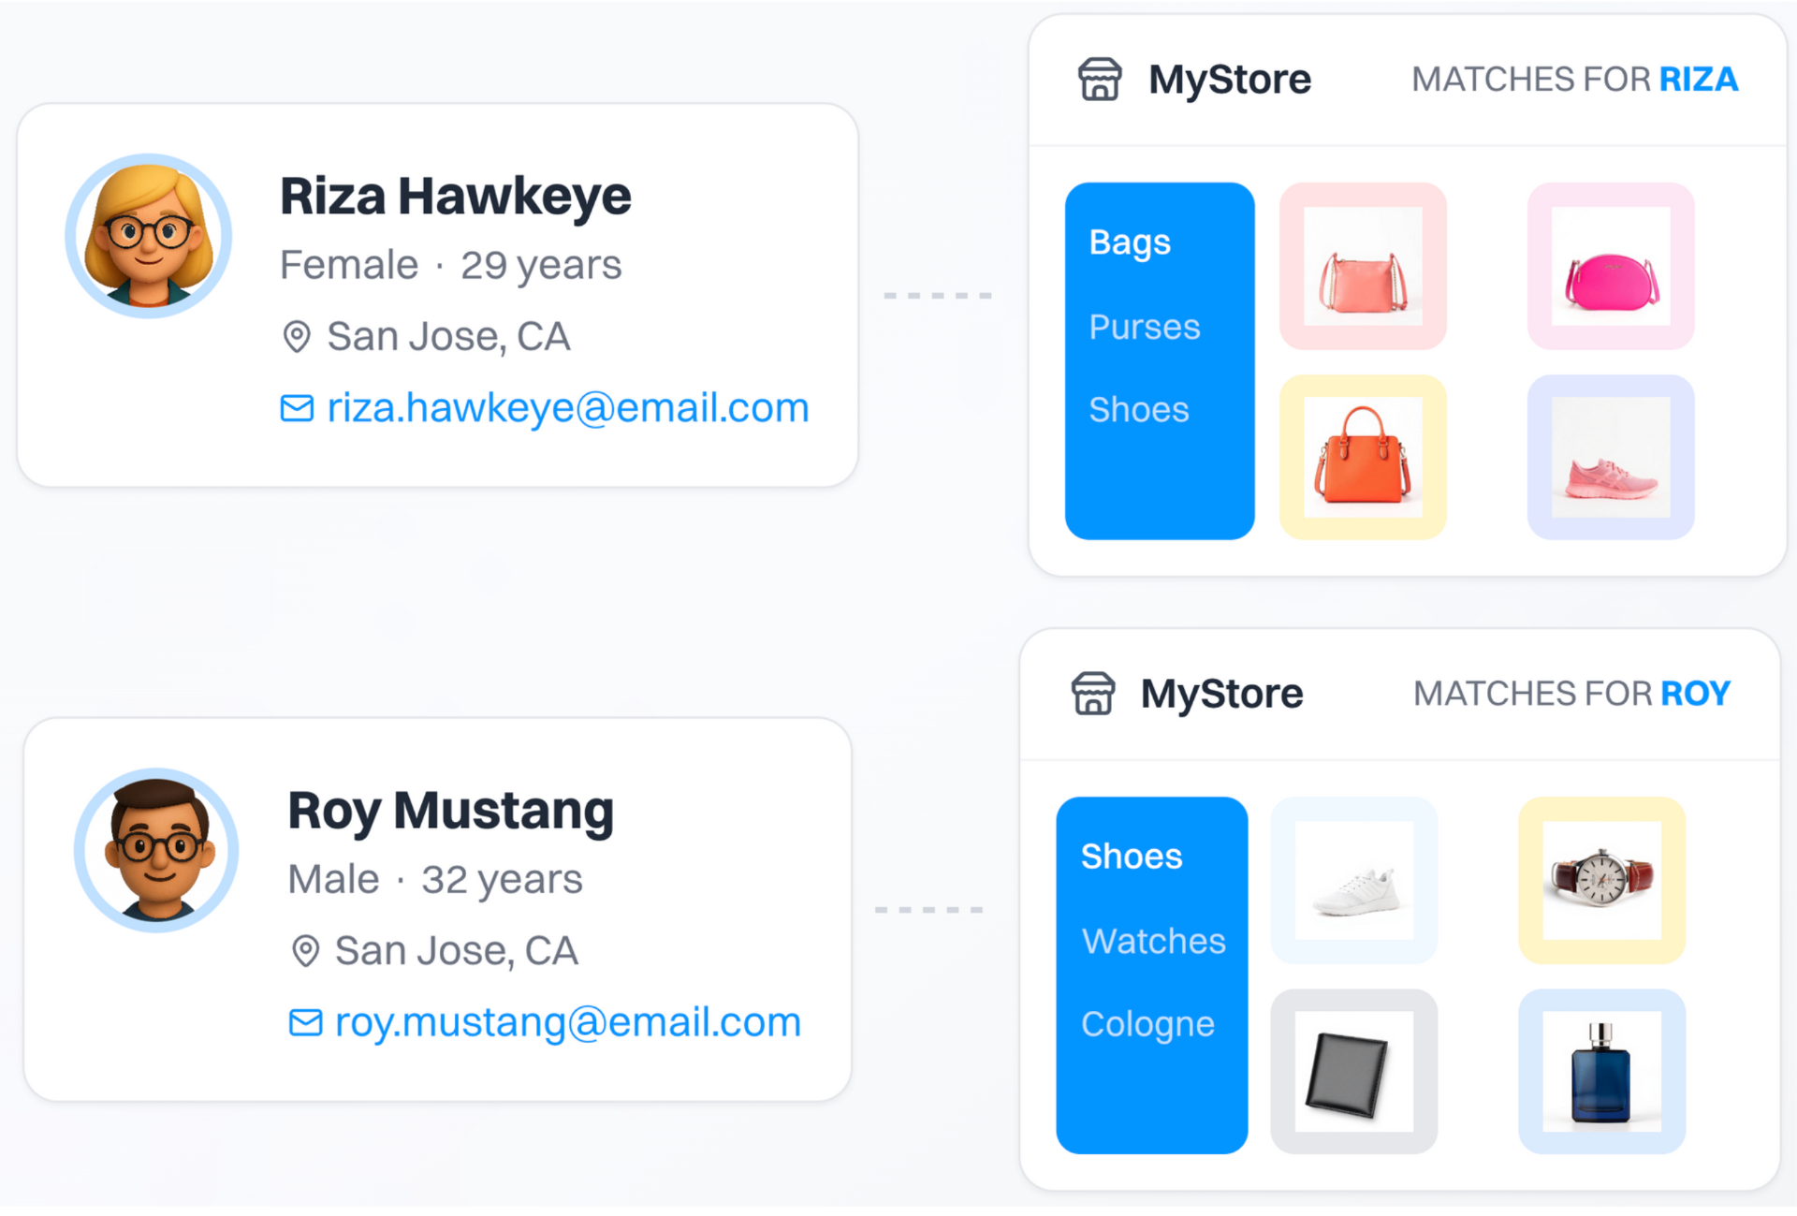Open the riza.hawkeye@email.com link
This screenshot has width=1797, height=1216.
(567, 408)
